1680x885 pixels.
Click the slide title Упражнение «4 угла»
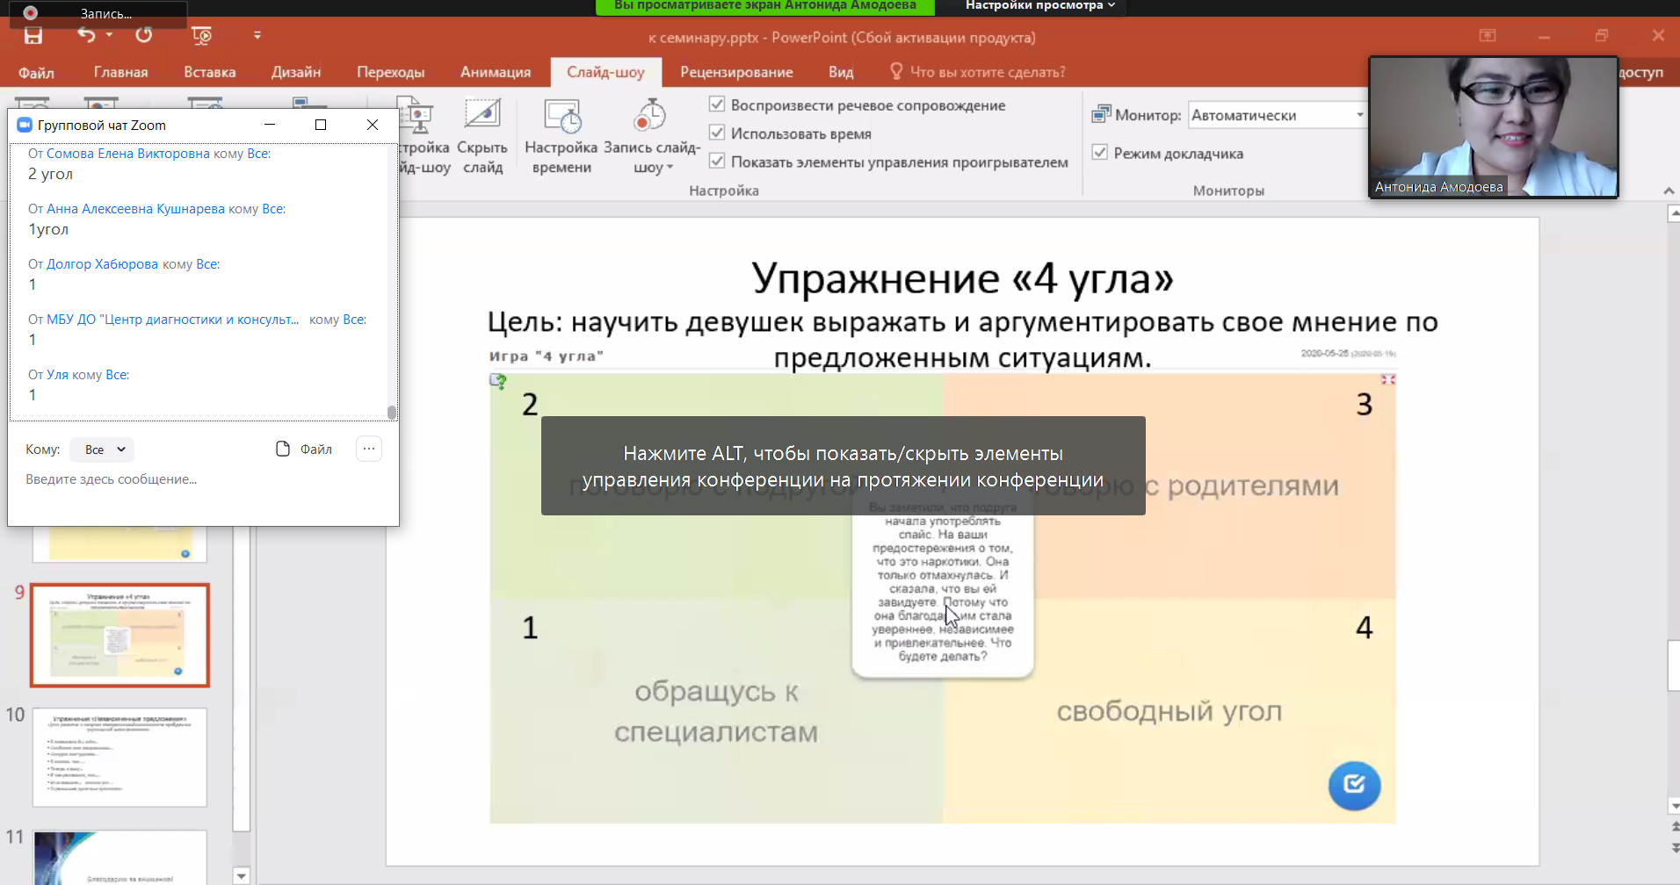click(962, 279)
